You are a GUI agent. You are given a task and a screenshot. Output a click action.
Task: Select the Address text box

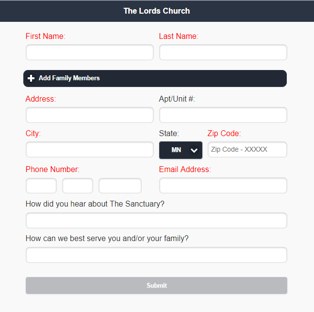(89, 115)
